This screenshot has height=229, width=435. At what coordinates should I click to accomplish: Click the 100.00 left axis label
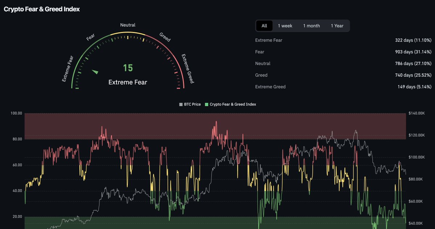[16, 113]
